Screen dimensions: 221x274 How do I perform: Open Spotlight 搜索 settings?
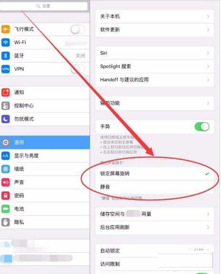(x=155, y=67)
